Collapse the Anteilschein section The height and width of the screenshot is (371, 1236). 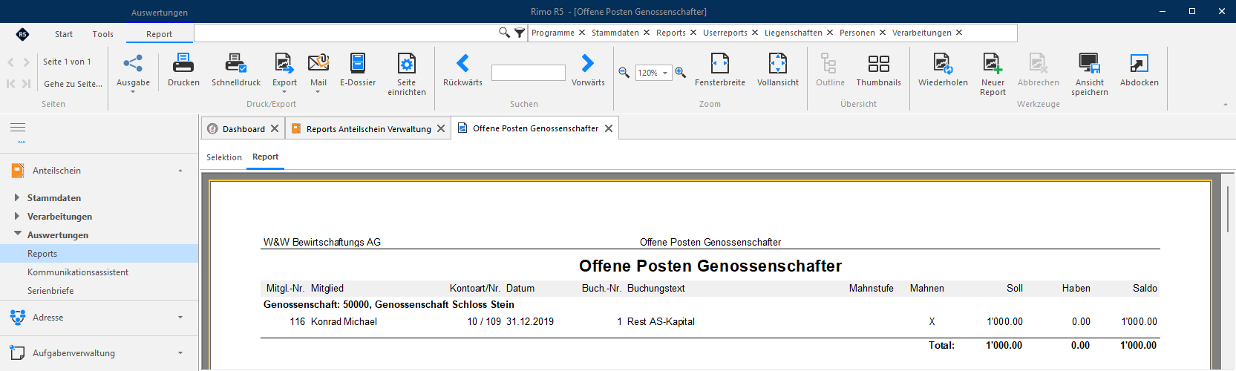(180, 171)
